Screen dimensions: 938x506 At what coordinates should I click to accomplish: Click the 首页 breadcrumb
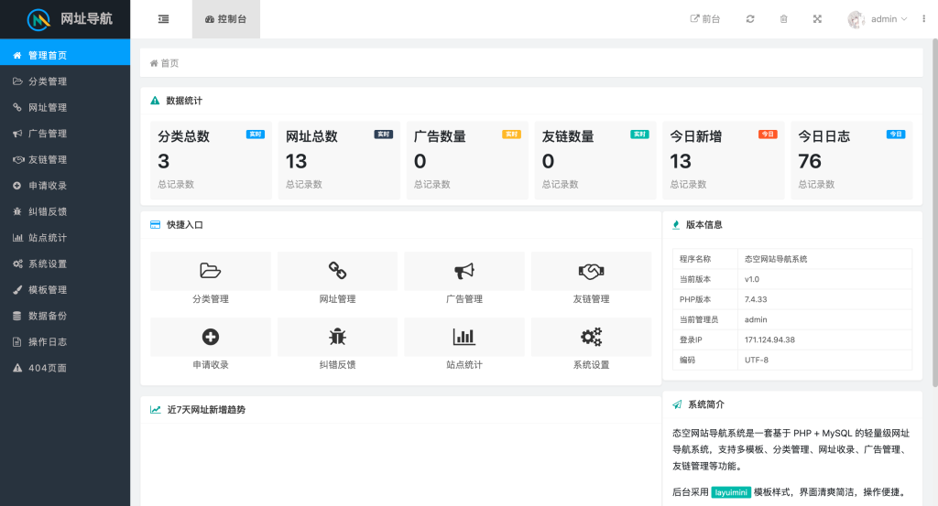coord(165,63)
